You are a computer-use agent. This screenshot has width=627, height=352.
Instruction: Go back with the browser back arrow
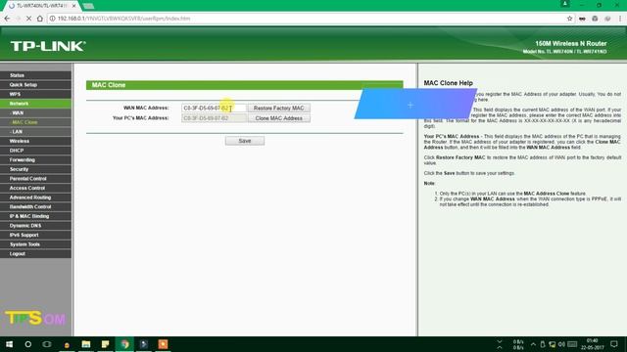coord(7,19)
